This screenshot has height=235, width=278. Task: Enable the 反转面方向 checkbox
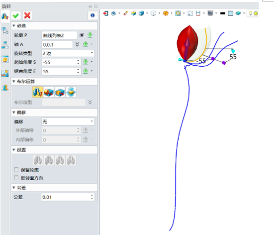[x=16, y=177]
